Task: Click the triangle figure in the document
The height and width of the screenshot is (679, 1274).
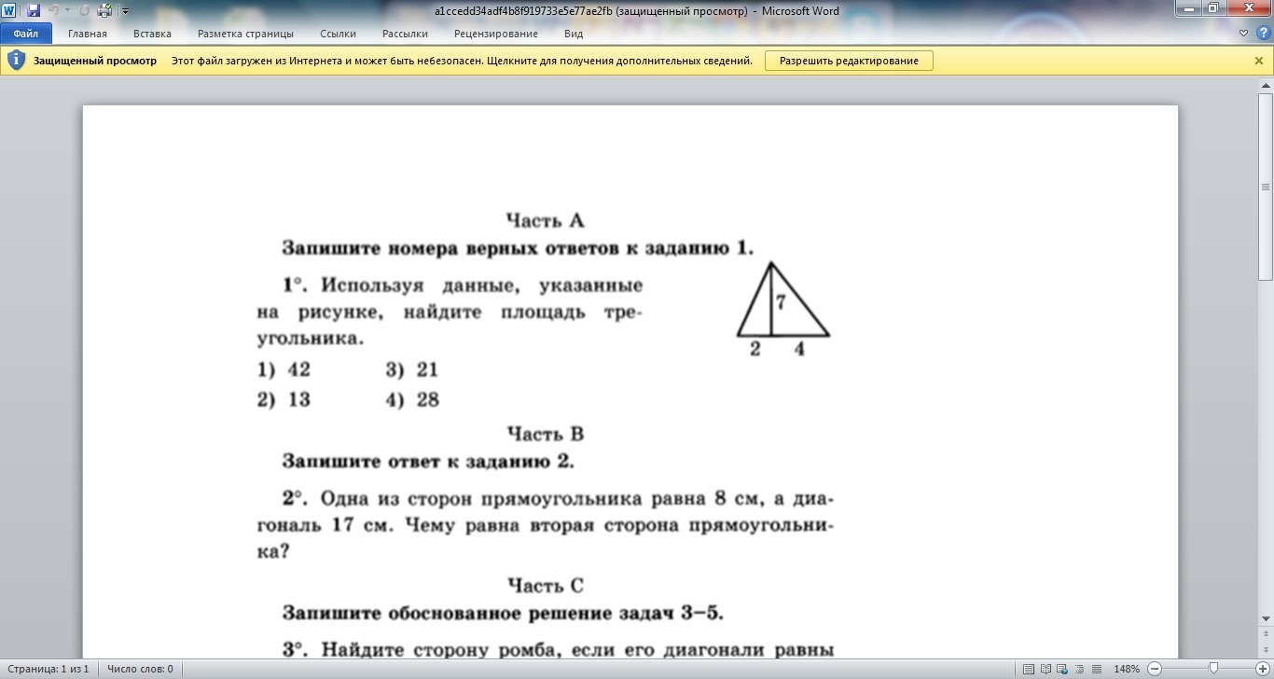Action: (x=782, y=309)
